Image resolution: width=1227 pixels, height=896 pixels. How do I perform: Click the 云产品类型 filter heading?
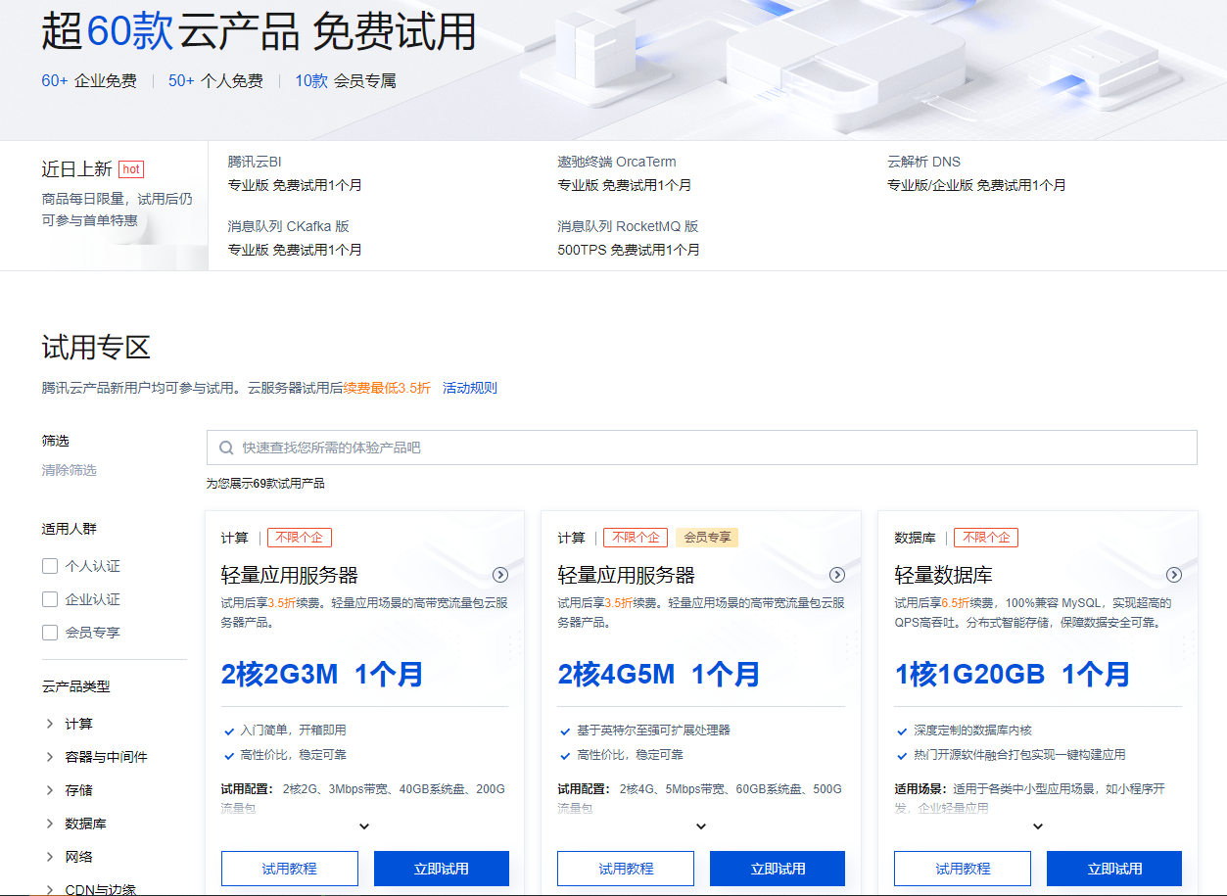(x=75, y=686)
